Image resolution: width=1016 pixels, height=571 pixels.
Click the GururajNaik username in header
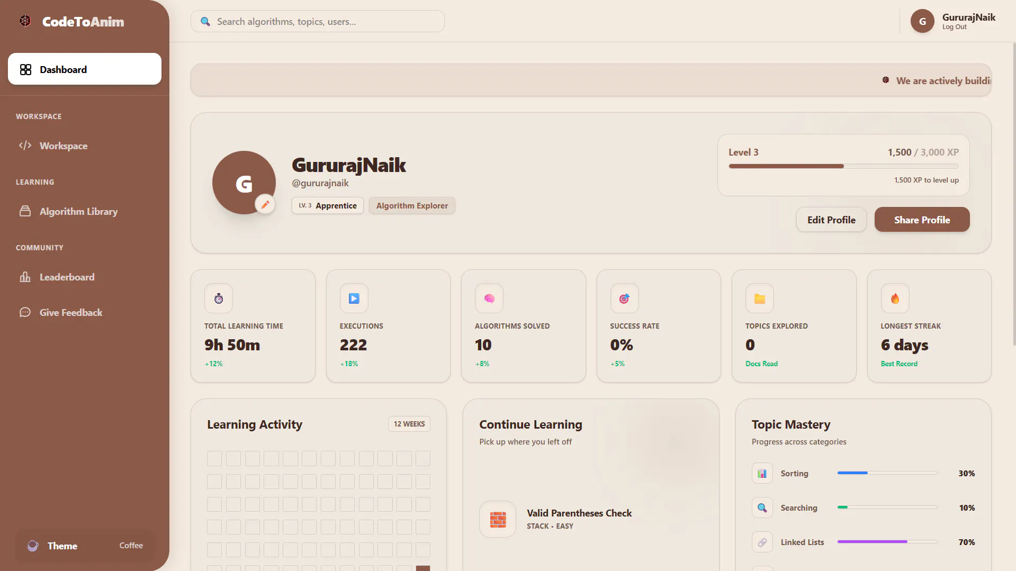coord(968,17)
